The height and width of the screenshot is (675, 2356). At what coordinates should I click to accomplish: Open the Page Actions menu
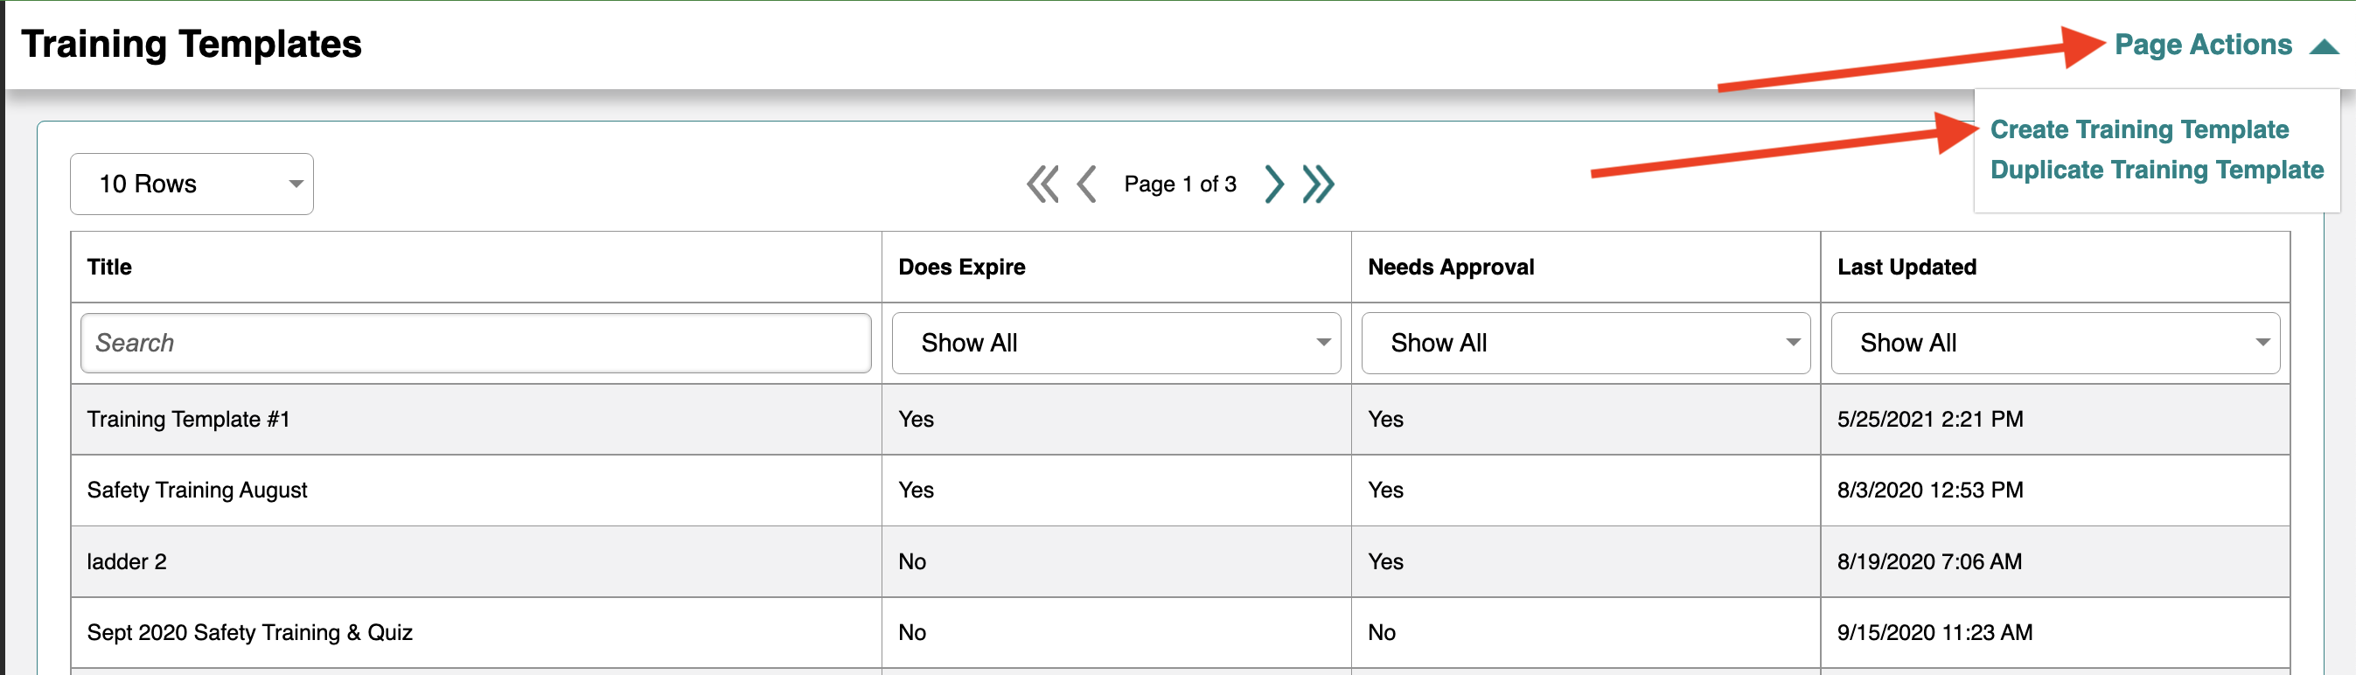pos(2203,45)
